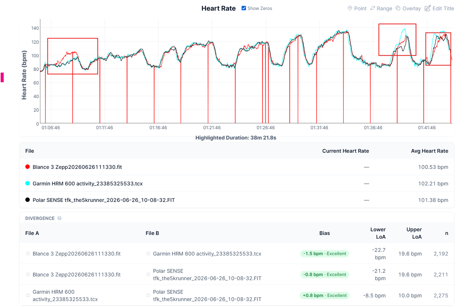
Task: Select the Overlay tool label
Action: (412, 8)
